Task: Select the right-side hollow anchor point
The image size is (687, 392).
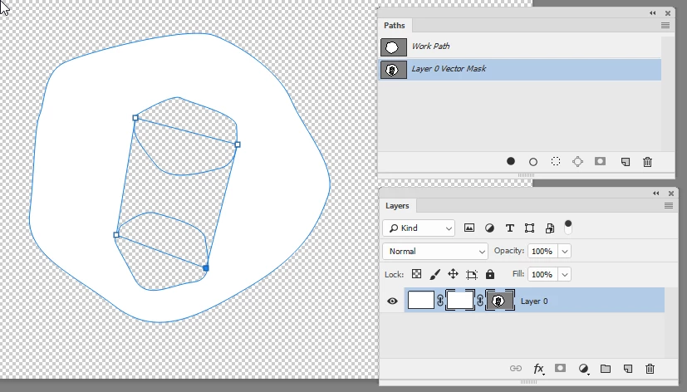Action: pos(238,145)
